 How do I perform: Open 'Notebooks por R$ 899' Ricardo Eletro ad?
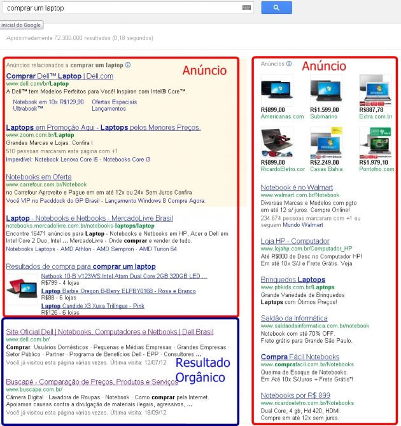tap(295, 395)
